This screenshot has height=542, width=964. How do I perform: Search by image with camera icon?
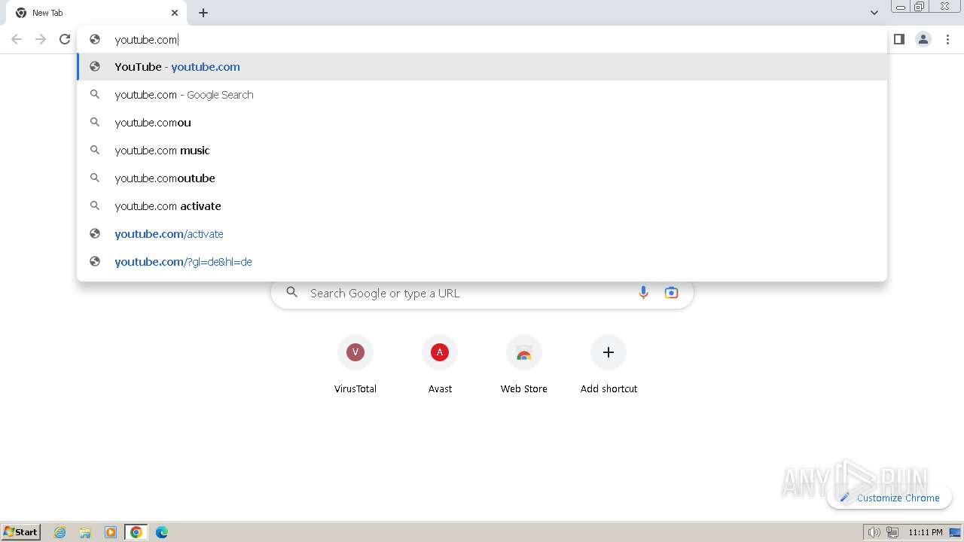click(x=671, y=293)
